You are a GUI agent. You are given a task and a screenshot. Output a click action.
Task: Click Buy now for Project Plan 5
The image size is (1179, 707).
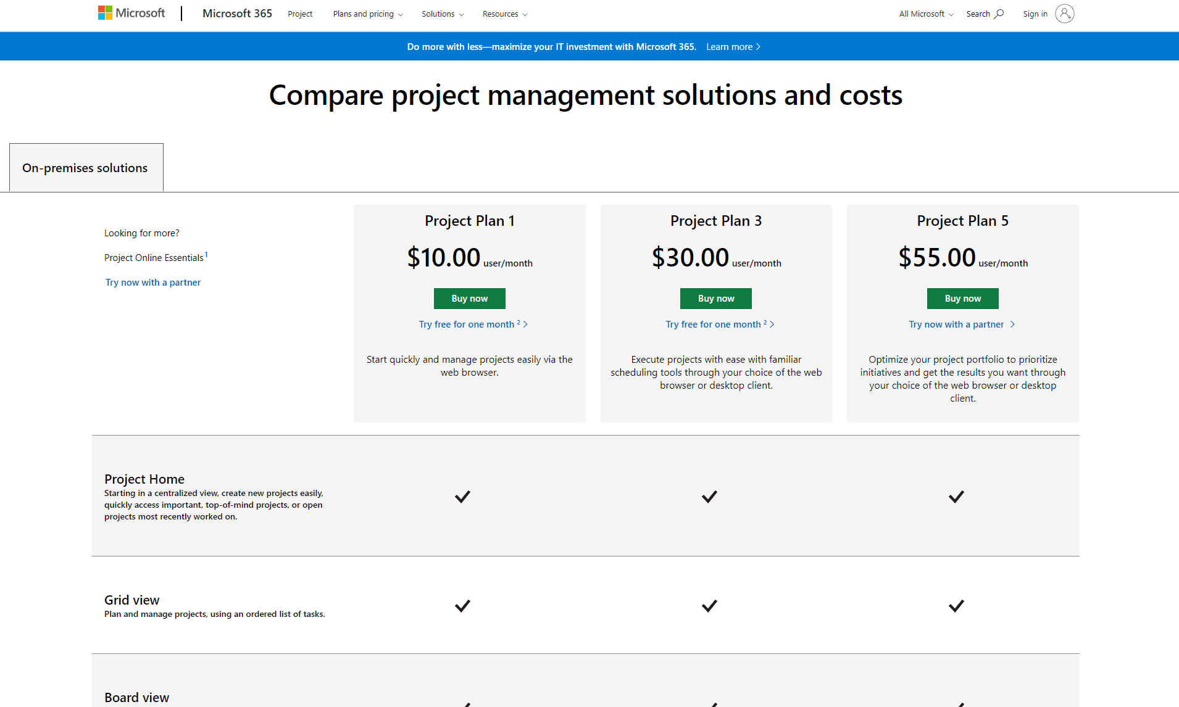point(962,299)
